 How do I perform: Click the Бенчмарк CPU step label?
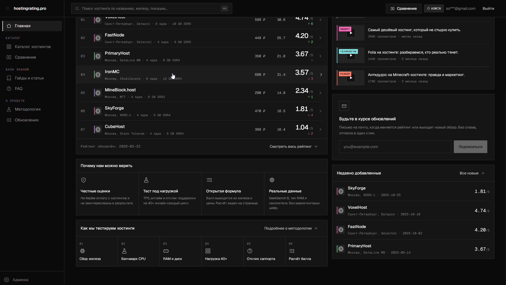pyautogui.click(x=133, y=259)
